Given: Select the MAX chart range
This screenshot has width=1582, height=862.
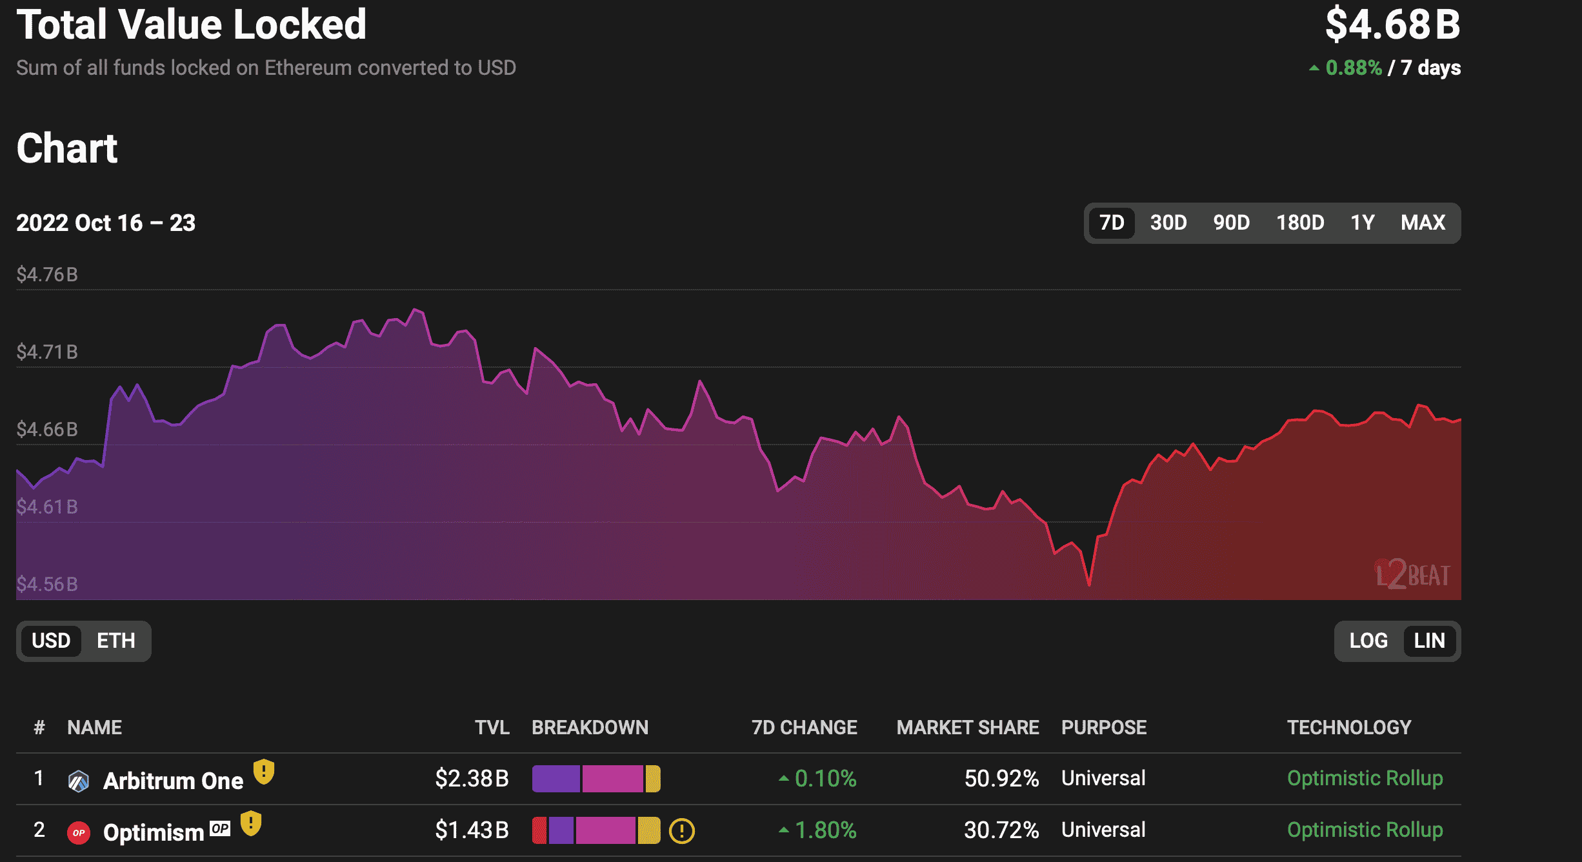Looking at the screenshot, I should (x=1423, y=223).
